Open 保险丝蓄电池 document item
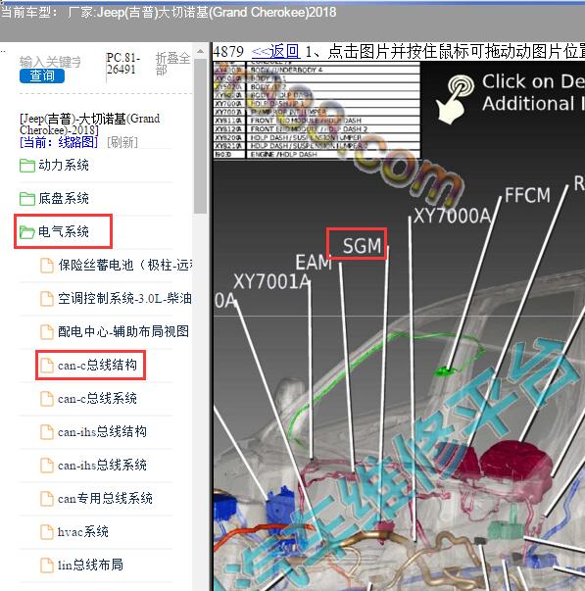The width and height of the screenshot is (585, 591). pyautogui.click(x=125, y=265)
